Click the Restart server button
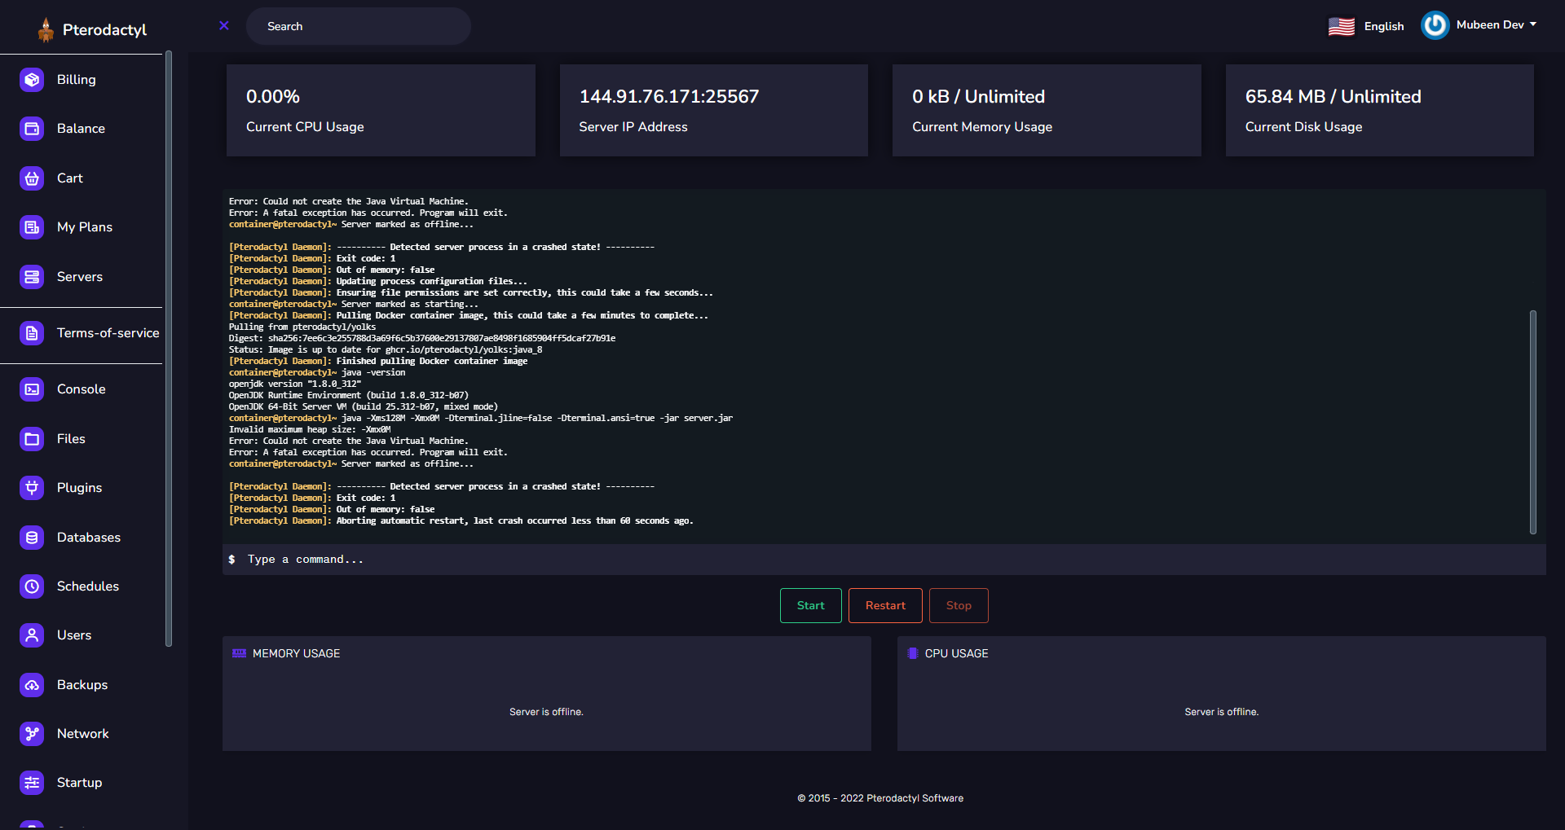The width and height of the screenshot is (1565, 830). [885, 605]
